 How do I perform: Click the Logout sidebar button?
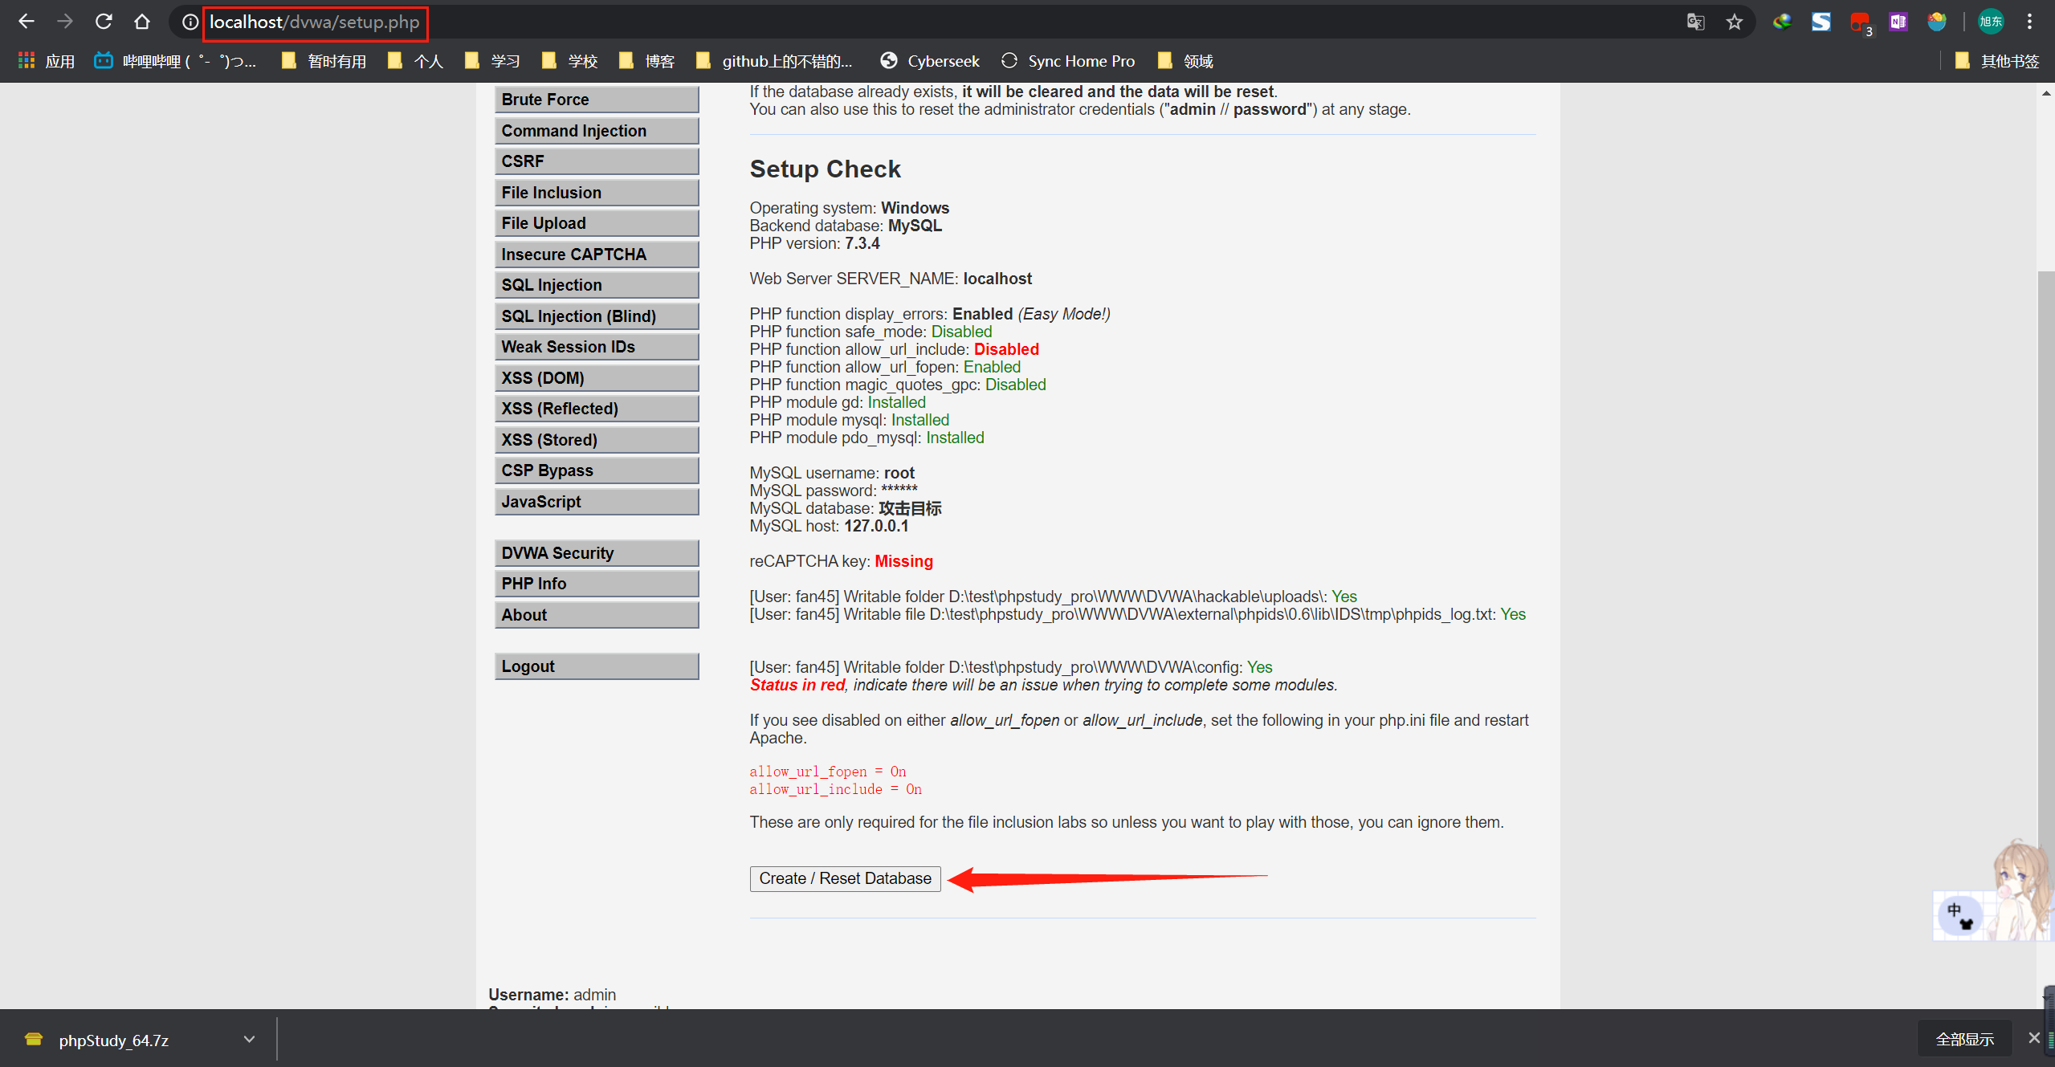pos(596,666)
